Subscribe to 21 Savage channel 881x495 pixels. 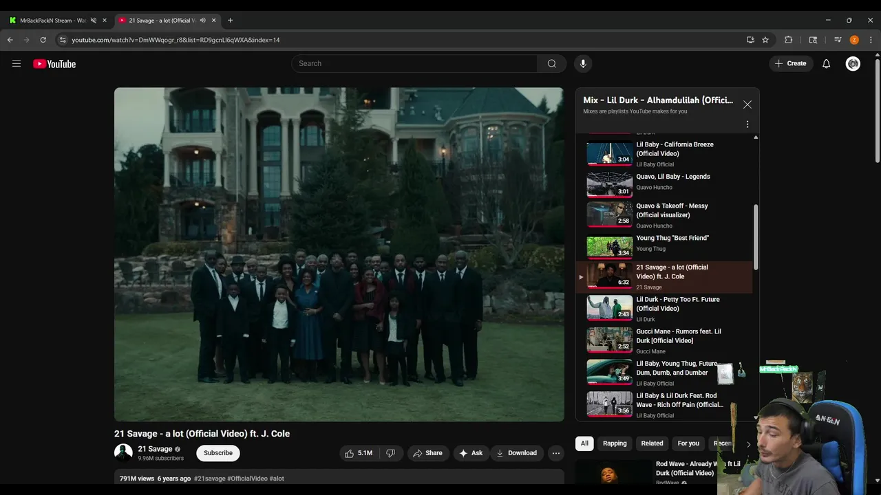pos(218,453)
